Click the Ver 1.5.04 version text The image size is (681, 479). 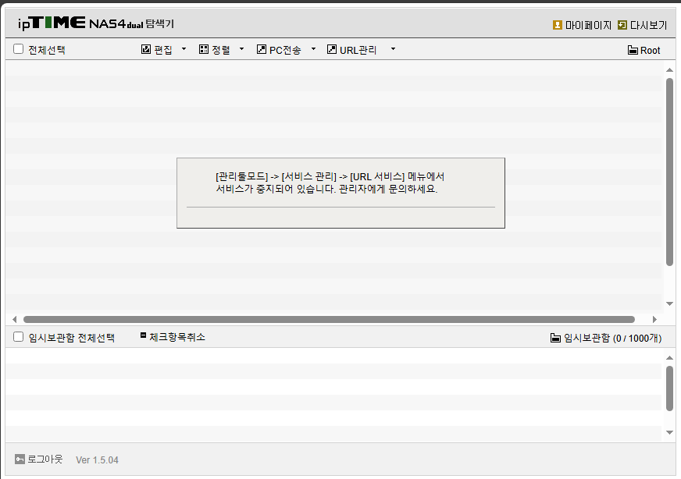pos(98,460)
